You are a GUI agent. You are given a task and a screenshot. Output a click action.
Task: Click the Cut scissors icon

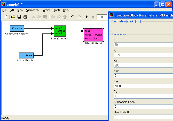[33, 17]
